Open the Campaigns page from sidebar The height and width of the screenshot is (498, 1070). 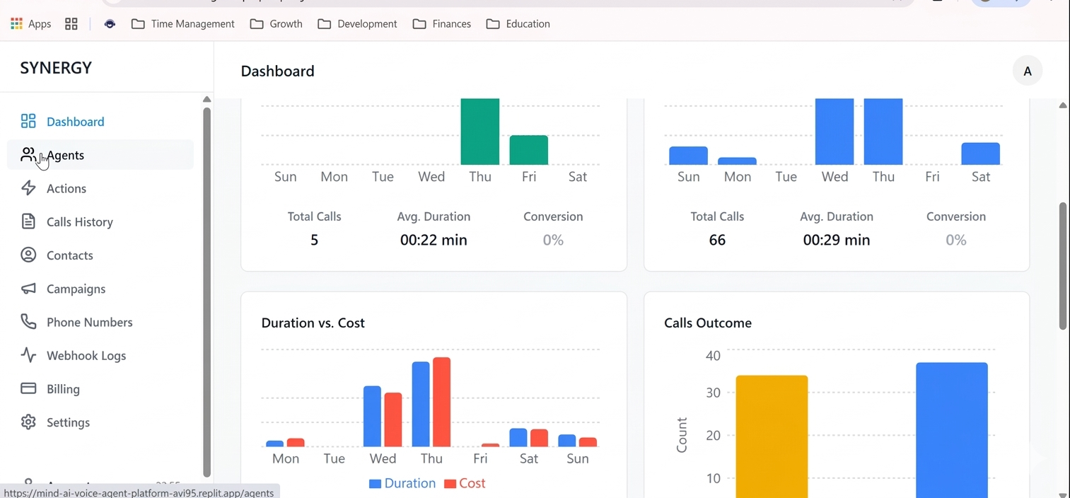(x=76, y=289)
